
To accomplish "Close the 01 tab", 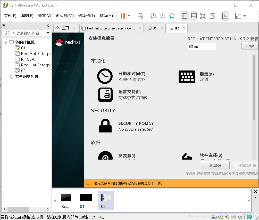I will coord(162,28).
